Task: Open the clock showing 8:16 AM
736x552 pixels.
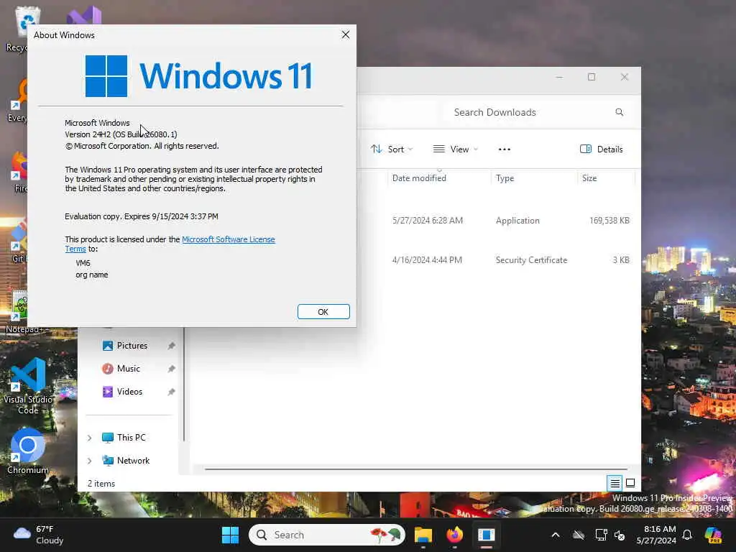Action: click(656, 535)
